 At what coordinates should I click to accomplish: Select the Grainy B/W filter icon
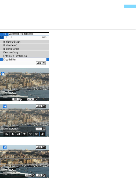click(x=7, y=134)
